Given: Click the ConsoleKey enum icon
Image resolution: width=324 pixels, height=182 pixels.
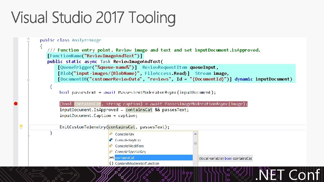Looking at the screenshot, I should click(111, 134).
